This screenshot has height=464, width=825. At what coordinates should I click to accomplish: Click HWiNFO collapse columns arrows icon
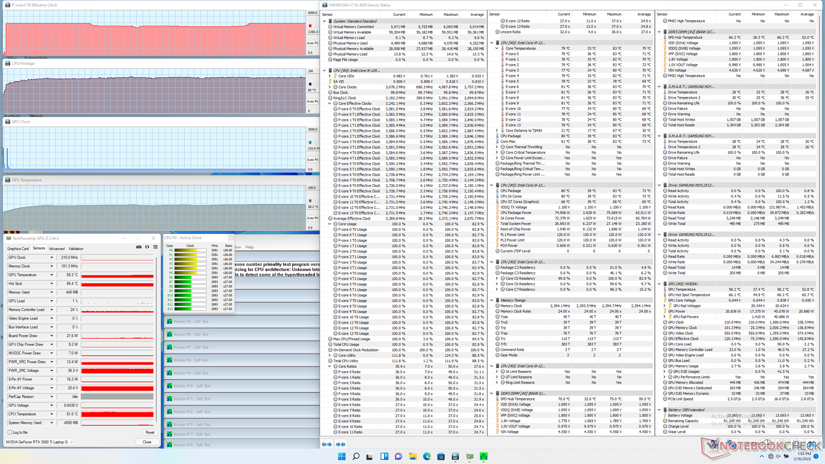pos(341,444)
